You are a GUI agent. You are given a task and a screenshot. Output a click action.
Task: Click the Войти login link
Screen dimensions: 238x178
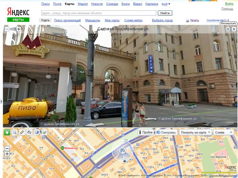(229, 4)
